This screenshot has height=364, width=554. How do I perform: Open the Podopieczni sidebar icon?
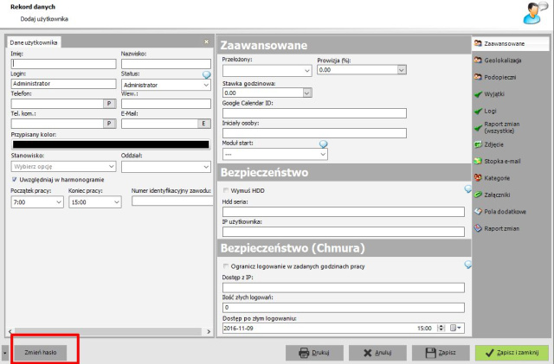[x=478, y=77]
